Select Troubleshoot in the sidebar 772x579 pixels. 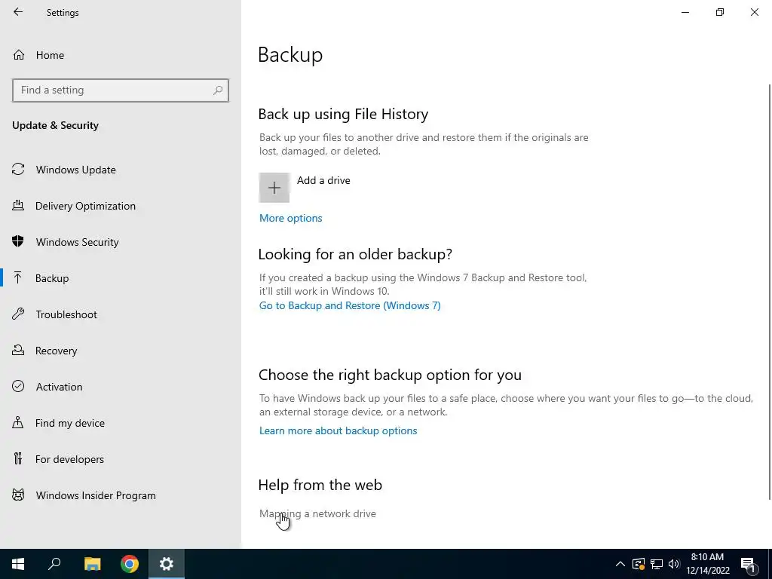[x=66, y=314]
